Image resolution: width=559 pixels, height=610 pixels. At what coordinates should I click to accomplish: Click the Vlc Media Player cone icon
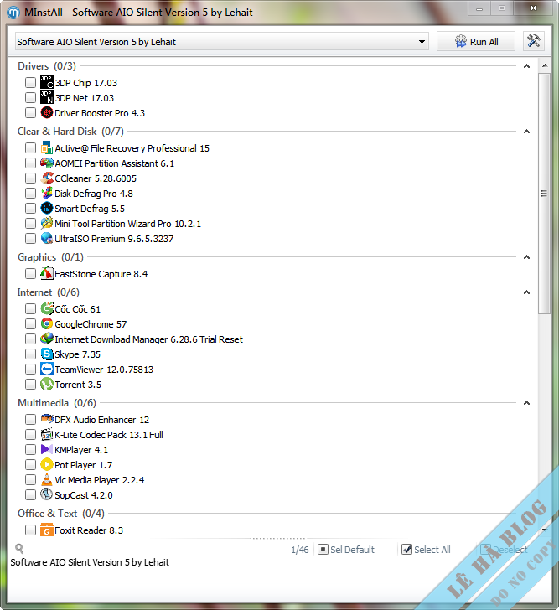[47, 479]
